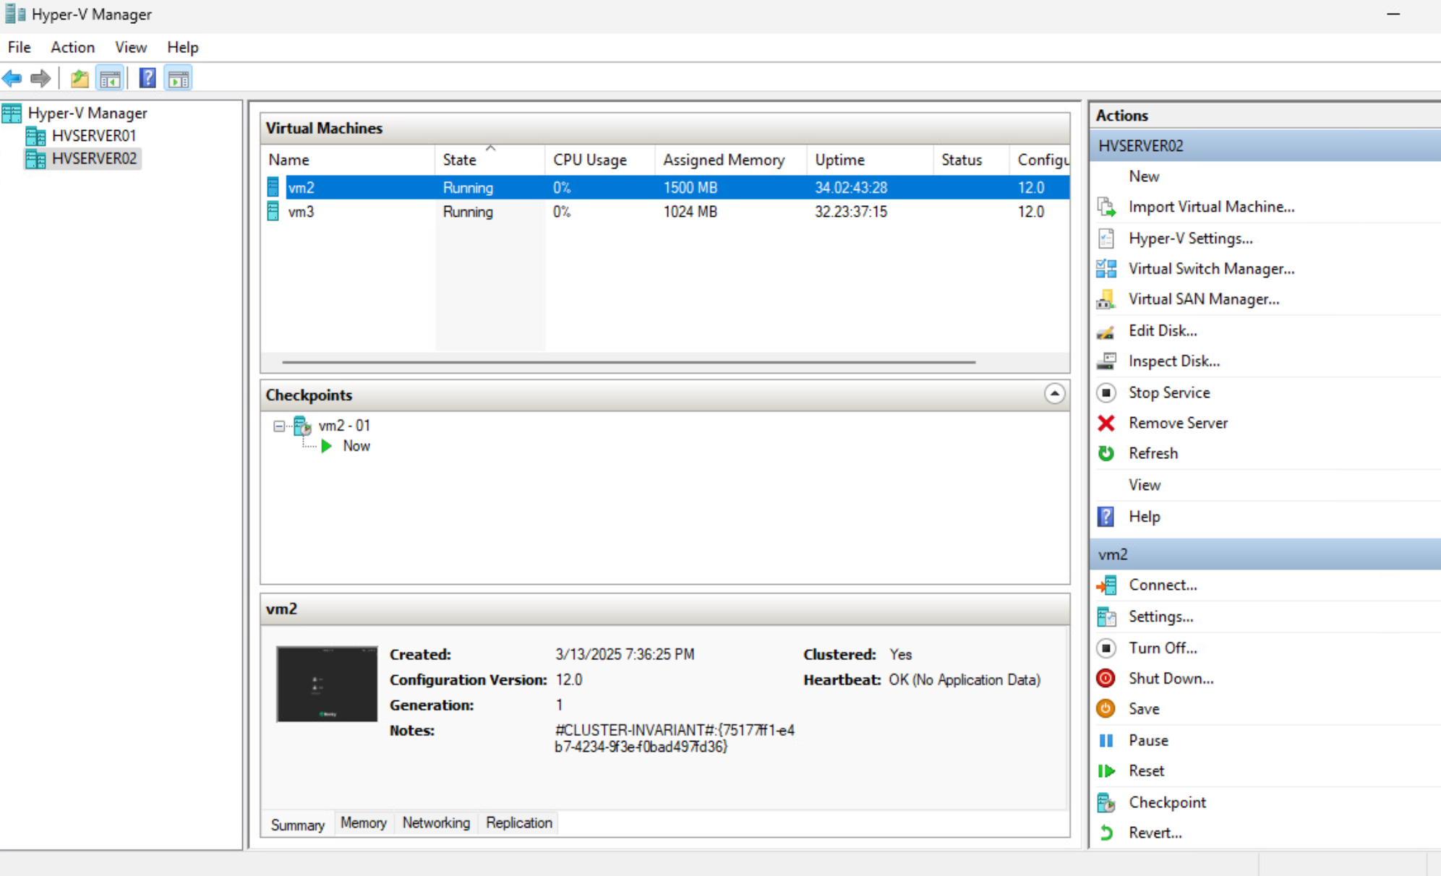
Task: Click the Connect icon for vm2
Action: click(x=1106, y=585)
